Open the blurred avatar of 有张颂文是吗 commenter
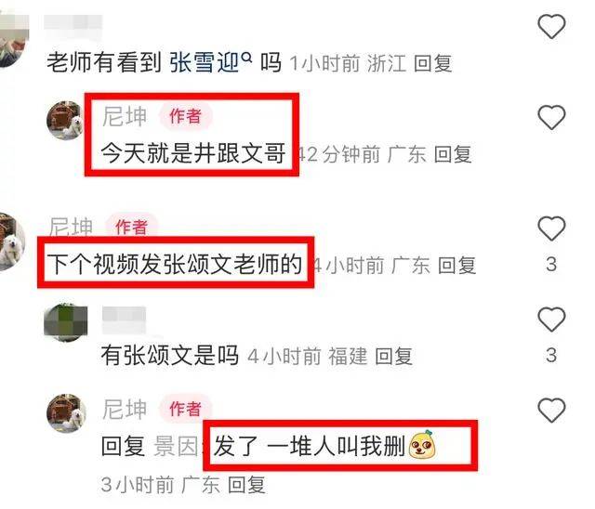This screenshot has height=509, width=595. [x=66, y=322]
